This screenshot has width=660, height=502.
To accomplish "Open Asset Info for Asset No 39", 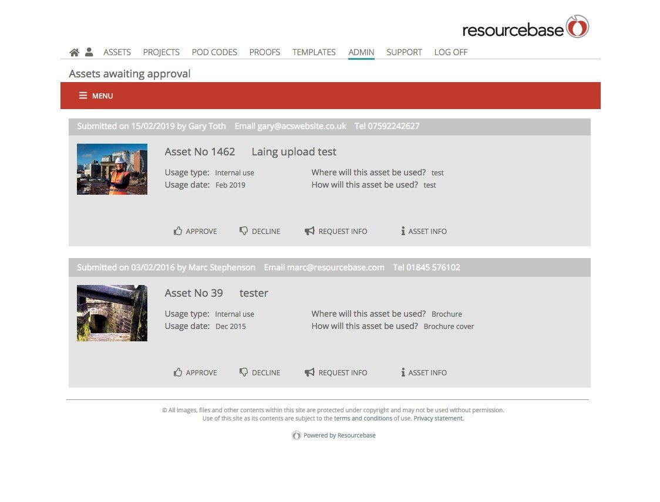I will pos(424,372).
